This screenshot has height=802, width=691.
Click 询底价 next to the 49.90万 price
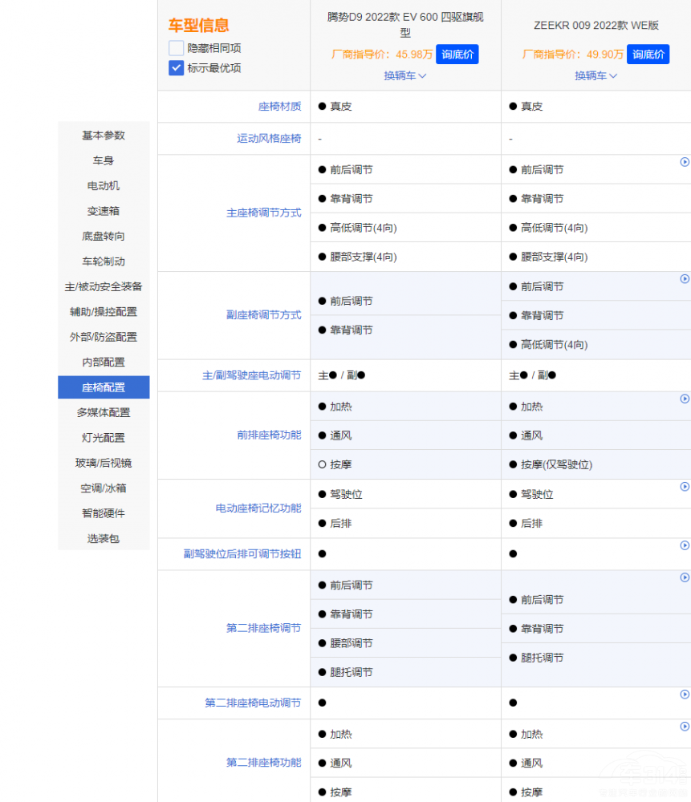[x=648, y=55]
